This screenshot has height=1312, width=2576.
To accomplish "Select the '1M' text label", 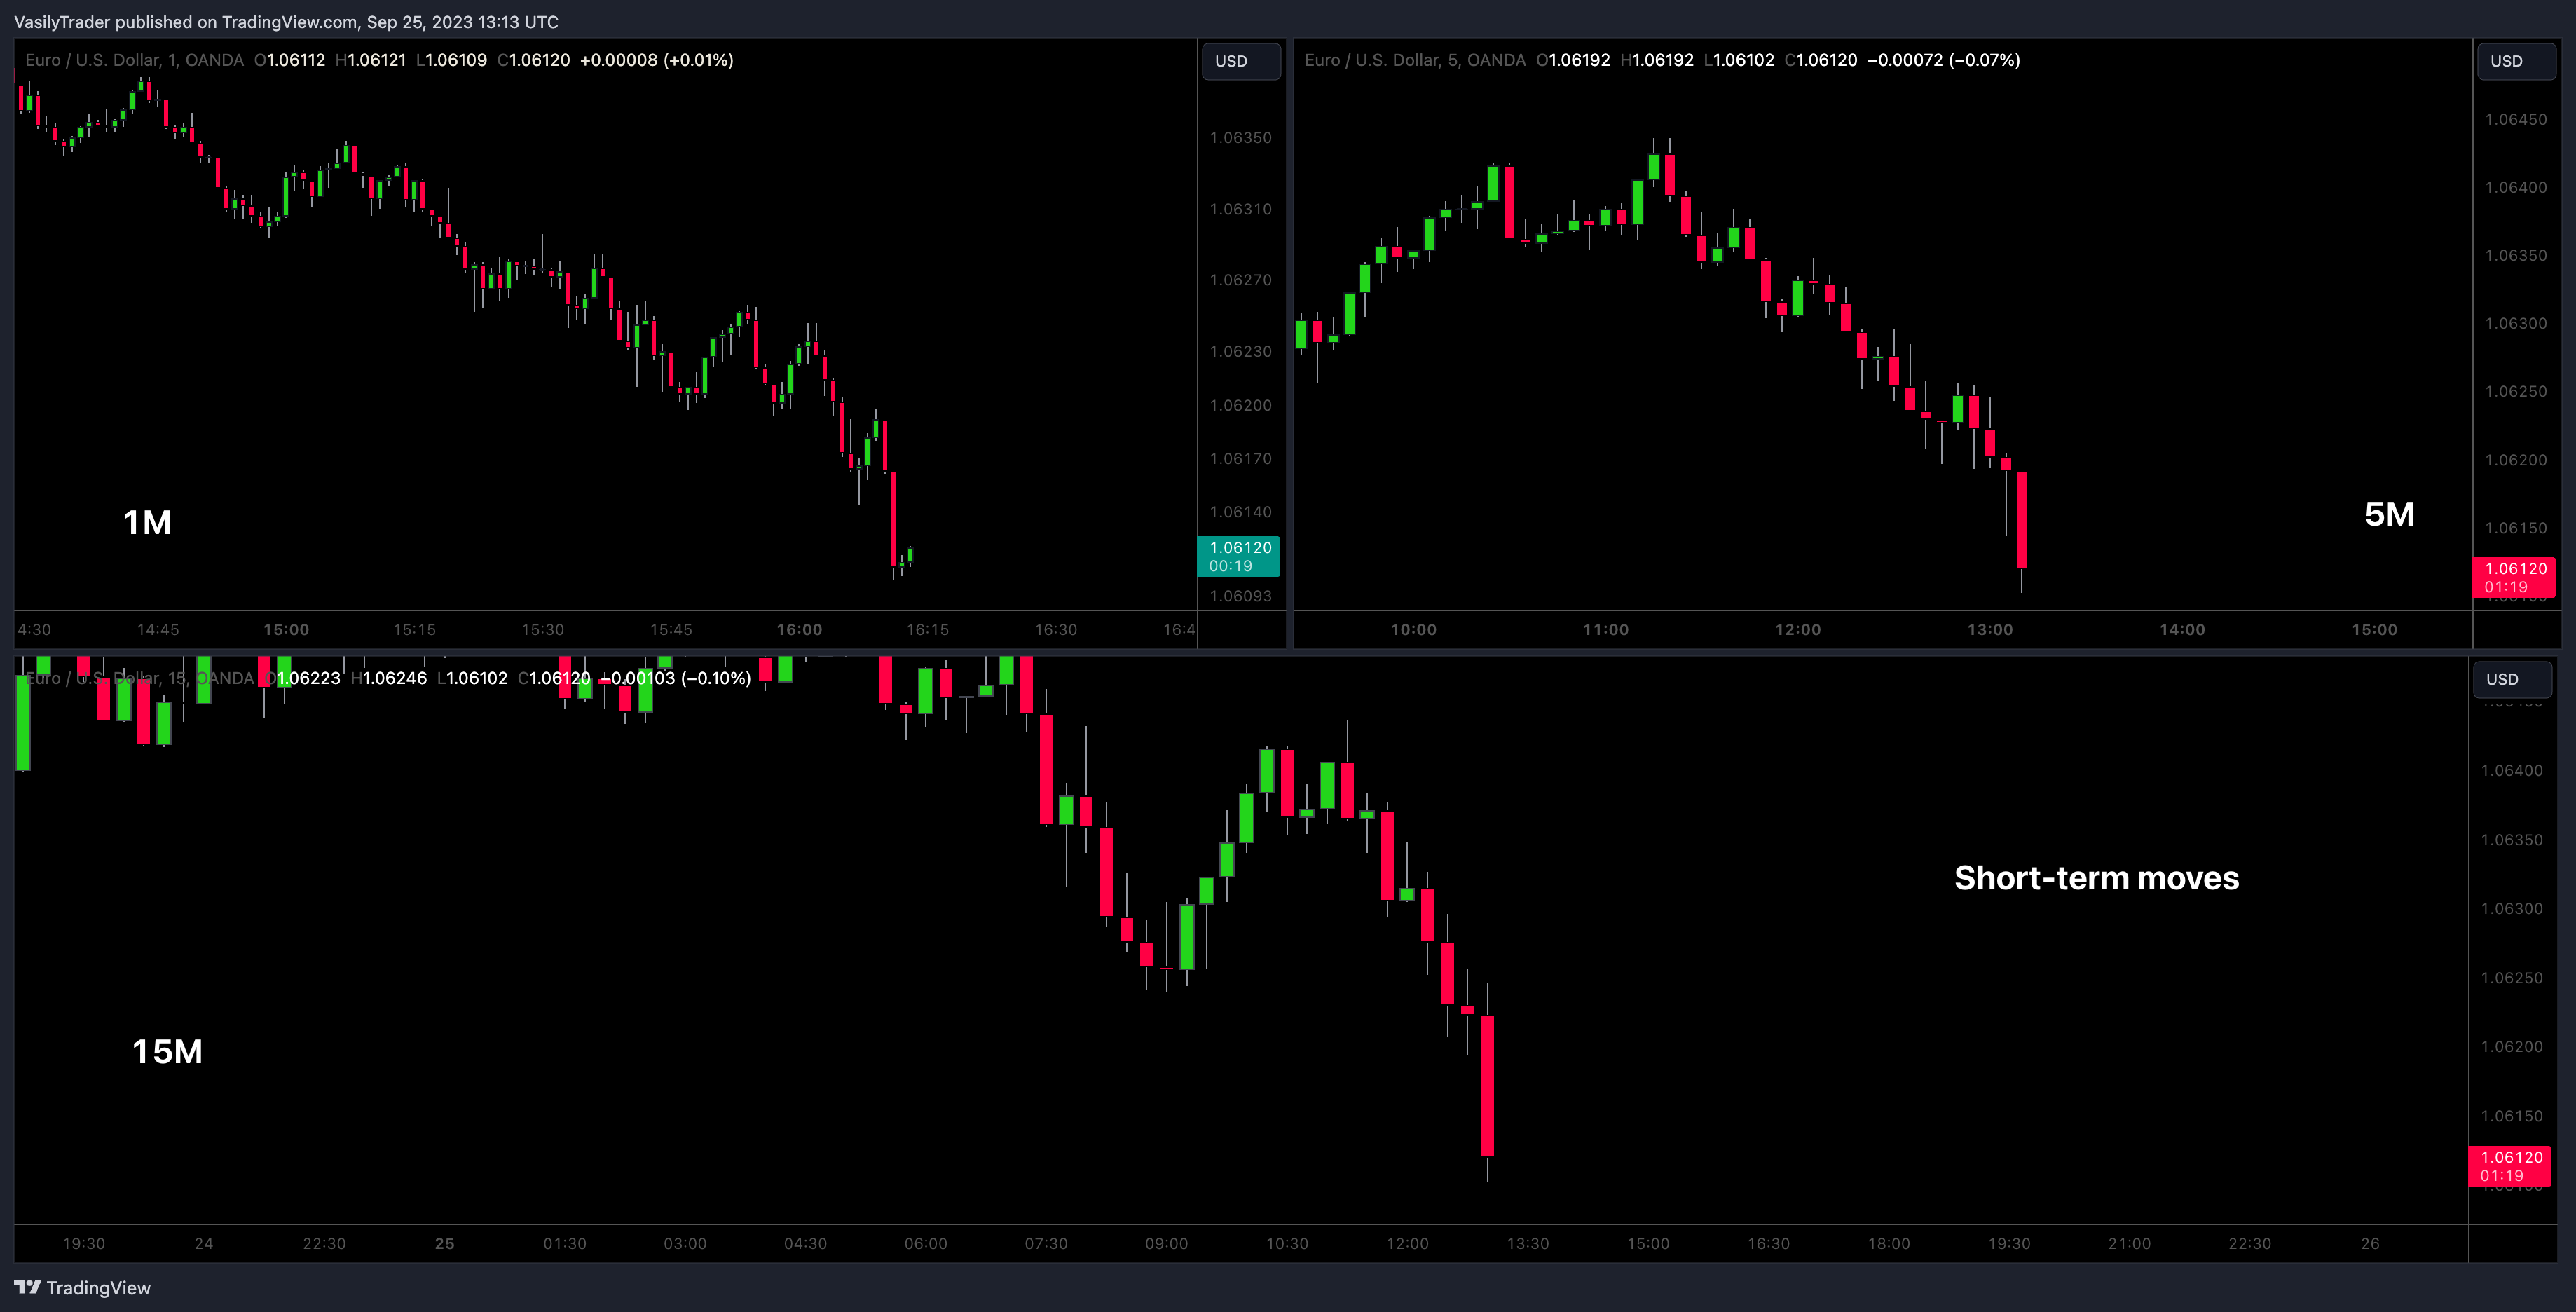I will pyautogui.click(x=148, y=522).
